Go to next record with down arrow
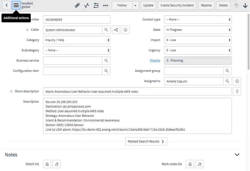 click(245, 5)
